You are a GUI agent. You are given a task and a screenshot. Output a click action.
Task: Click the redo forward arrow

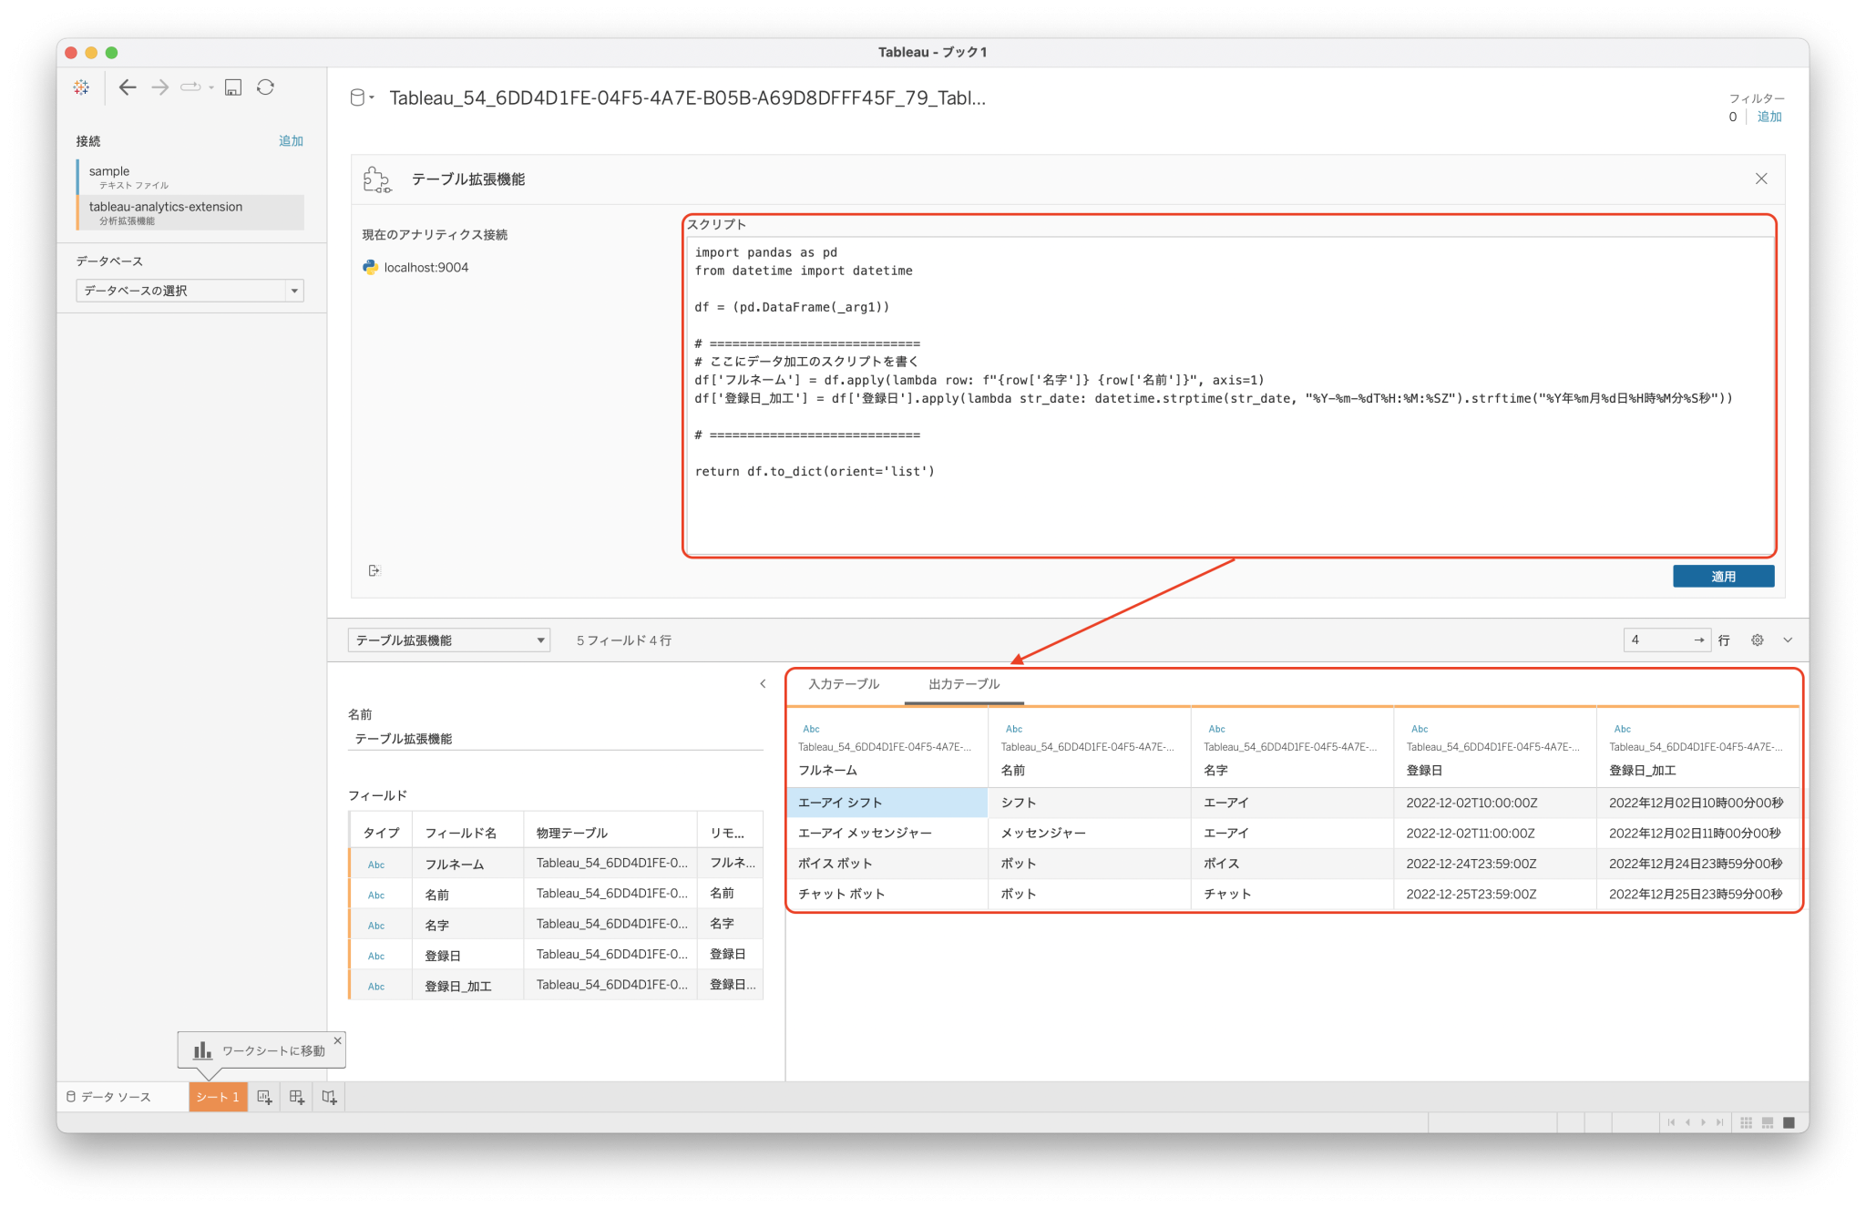159,87
